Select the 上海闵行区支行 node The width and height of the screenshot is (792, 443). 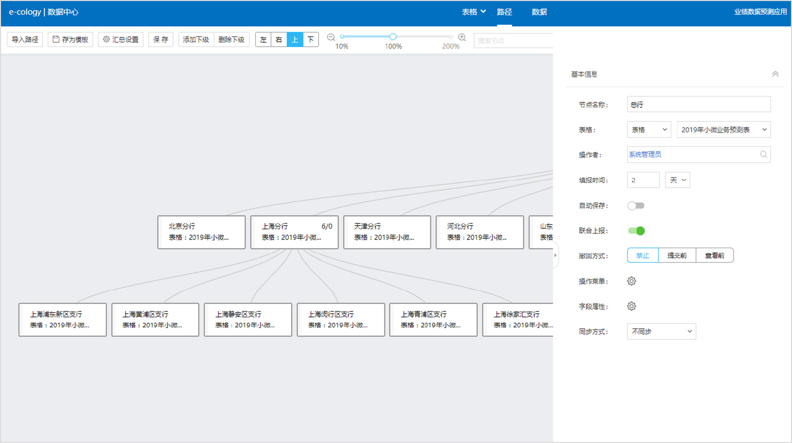pos(341,319)
